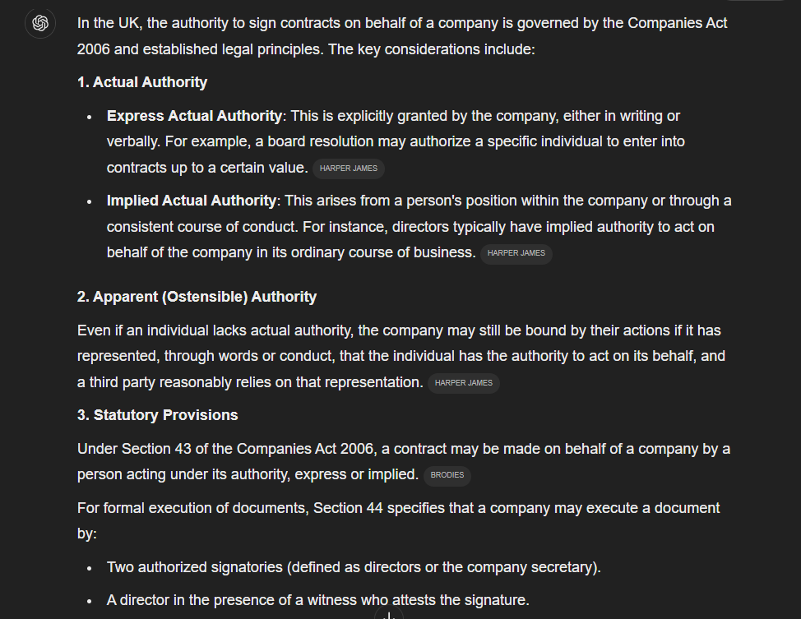Click the opening "In the UK" paragraph
Viewport: 801px width, 619px height.
click(402, 36)
